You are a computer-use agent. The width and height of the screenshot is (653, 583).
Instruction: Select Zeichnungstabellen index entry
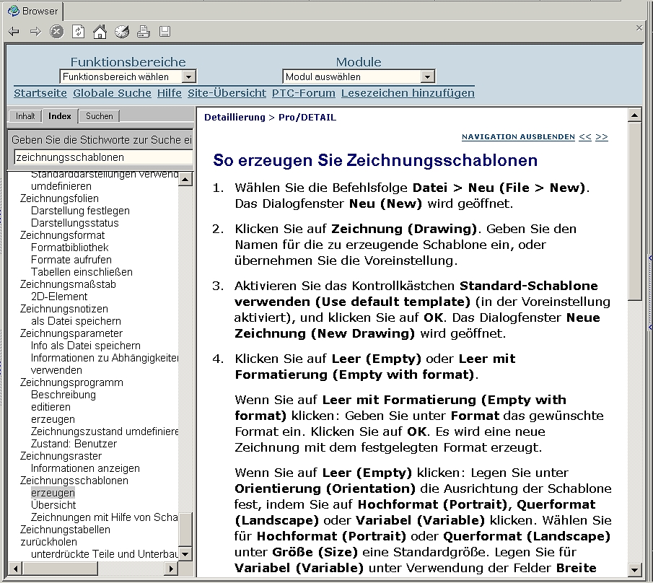point(65,530)
